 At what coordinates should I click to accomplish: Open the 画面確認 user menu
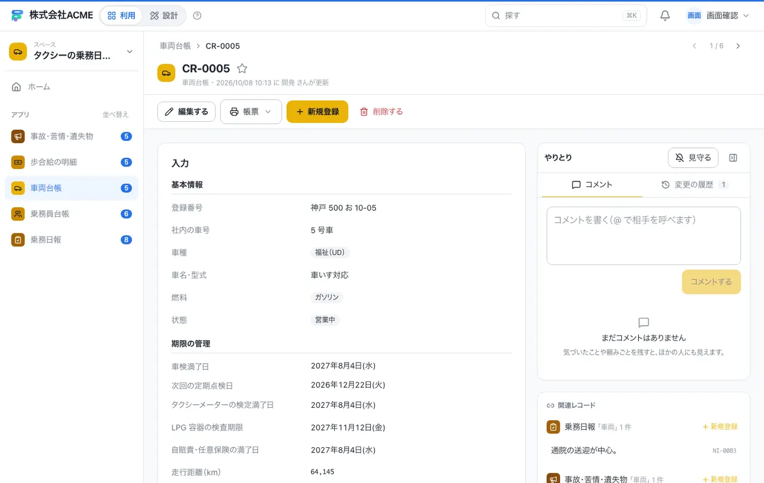tap(717, 16)
